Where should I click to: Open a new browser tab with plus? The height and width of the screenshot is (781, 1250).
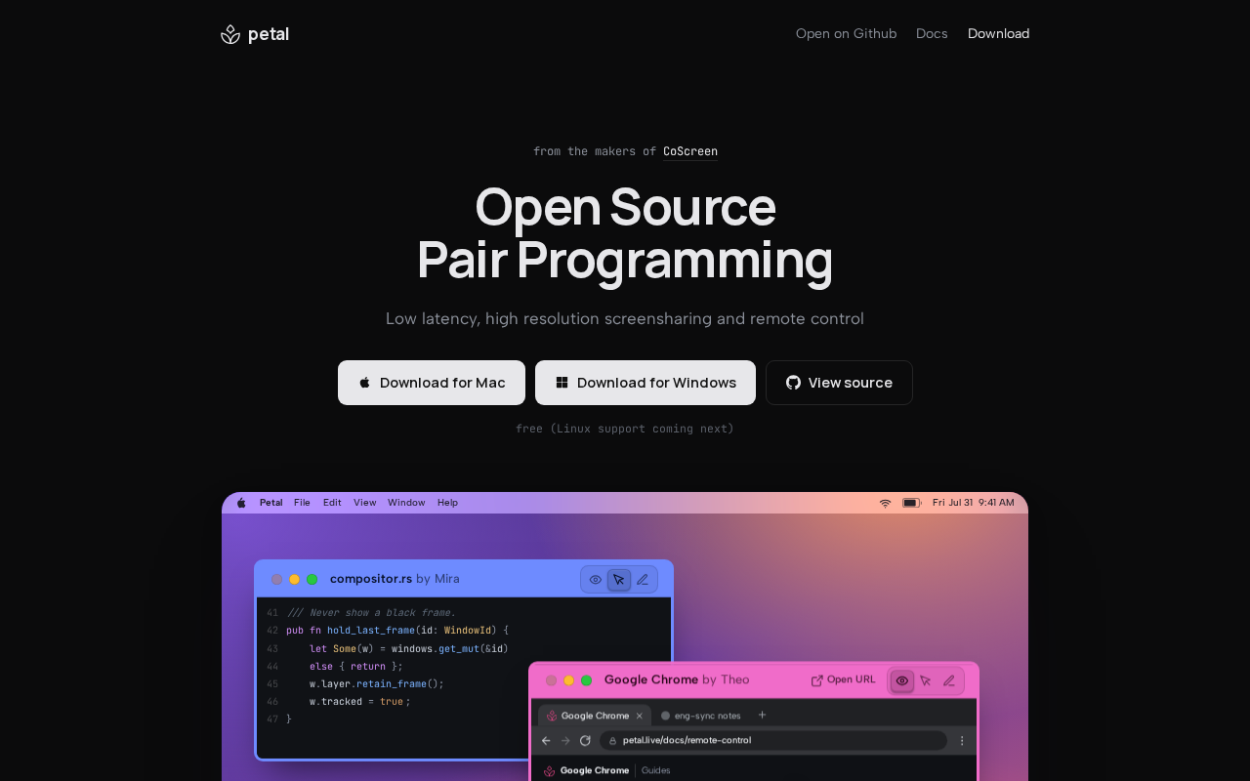pyautogui.click(x=763, y=715)
